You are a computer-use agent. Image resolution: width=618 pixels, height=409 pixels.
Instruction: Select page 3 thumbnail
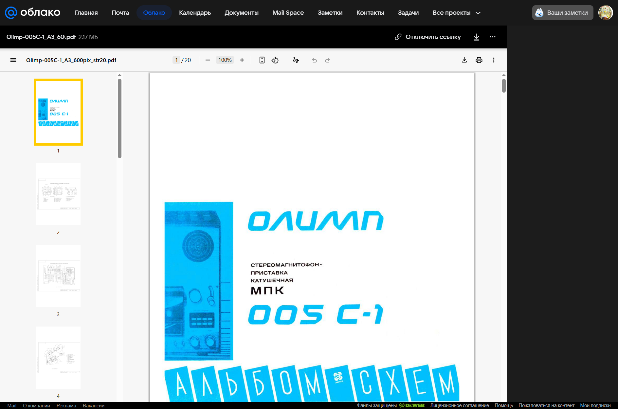pos(58,276)
